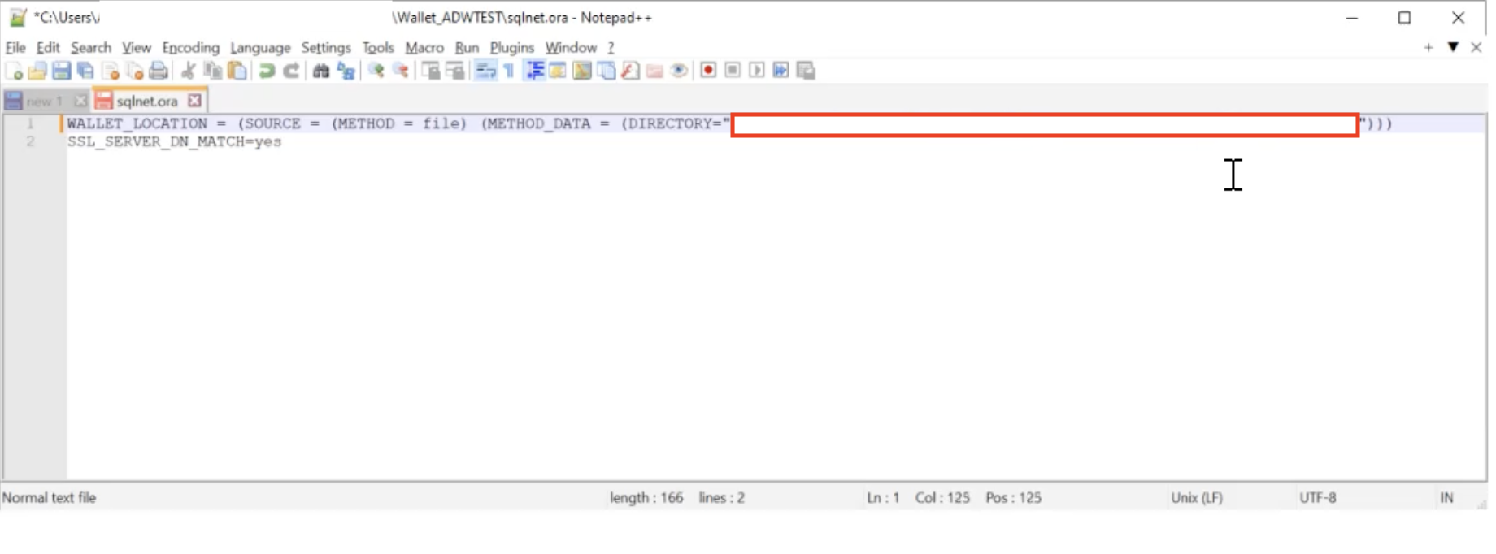Close current document via toolbar icon
The height and width of the screenshot is (554, 1496).
(111, 71)
